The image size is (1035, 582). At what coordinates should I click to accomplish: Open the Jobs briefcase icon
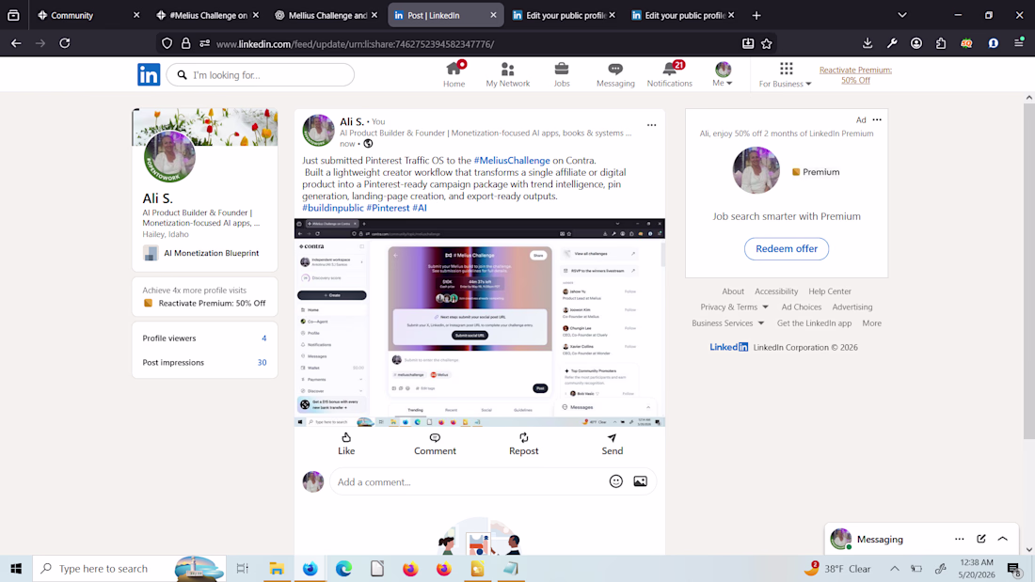click(x=562, y=74)
